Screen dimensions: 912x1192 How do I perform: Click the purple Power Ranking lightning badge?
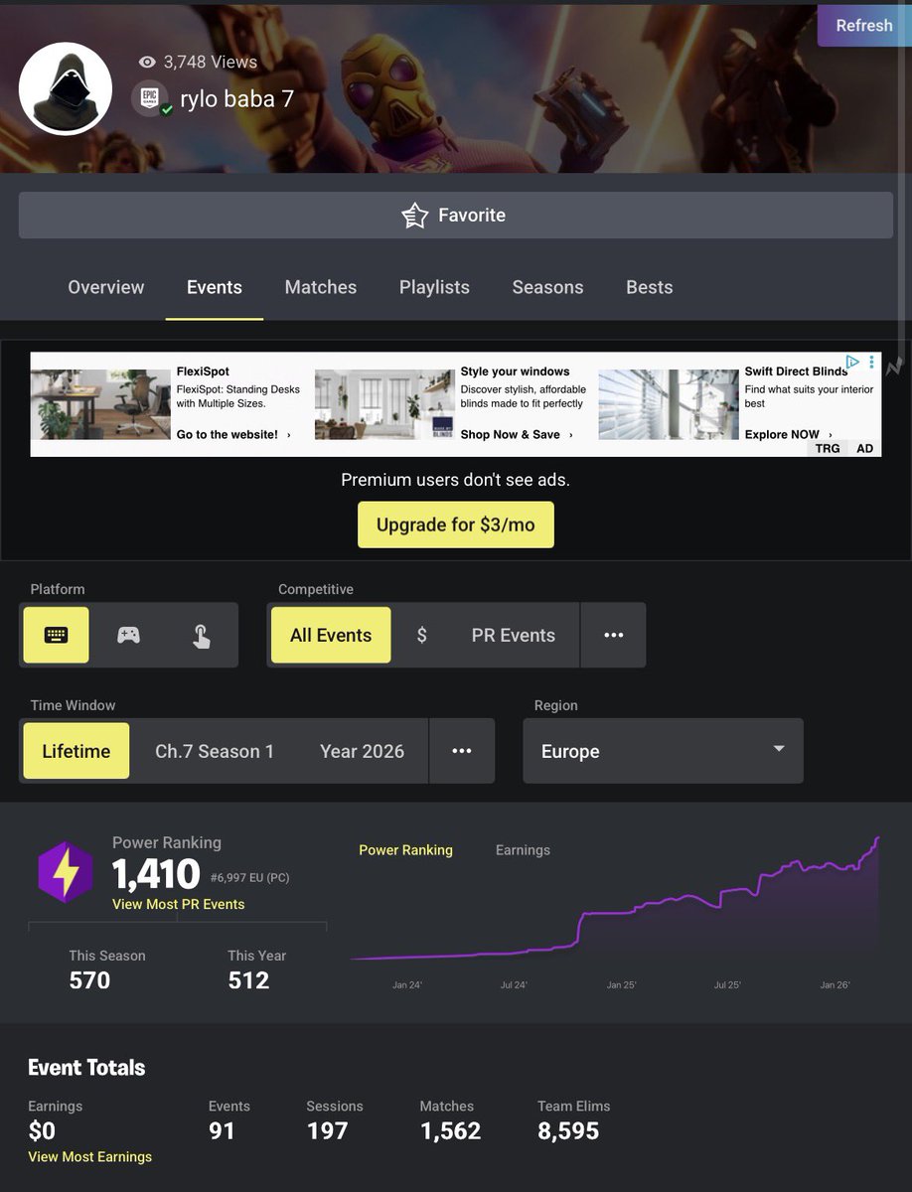(65, 873)
